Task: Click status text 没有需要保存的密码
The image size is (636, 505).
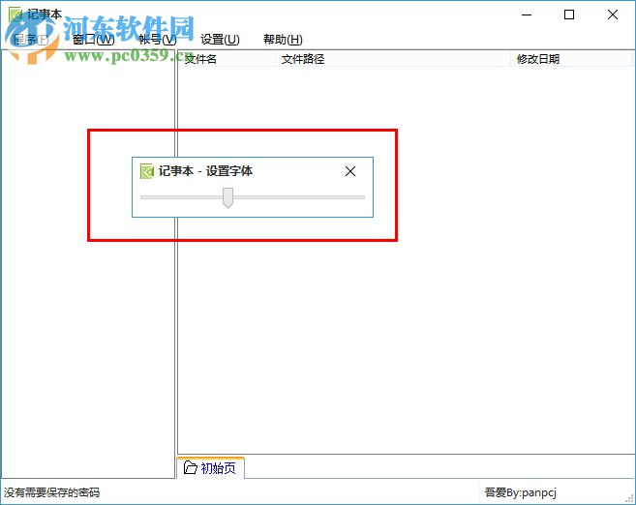Action: click(x=52, y=492)
